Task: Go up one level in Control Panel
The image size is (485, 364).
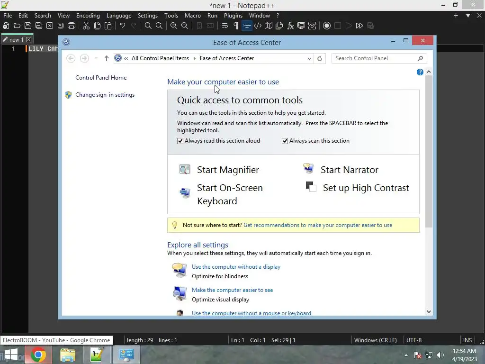Action: (x=107, y=58)
